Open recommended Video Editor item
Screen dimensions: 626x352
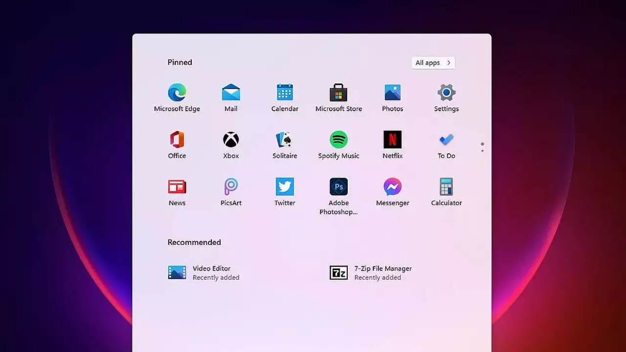click(x=203, y=273)
